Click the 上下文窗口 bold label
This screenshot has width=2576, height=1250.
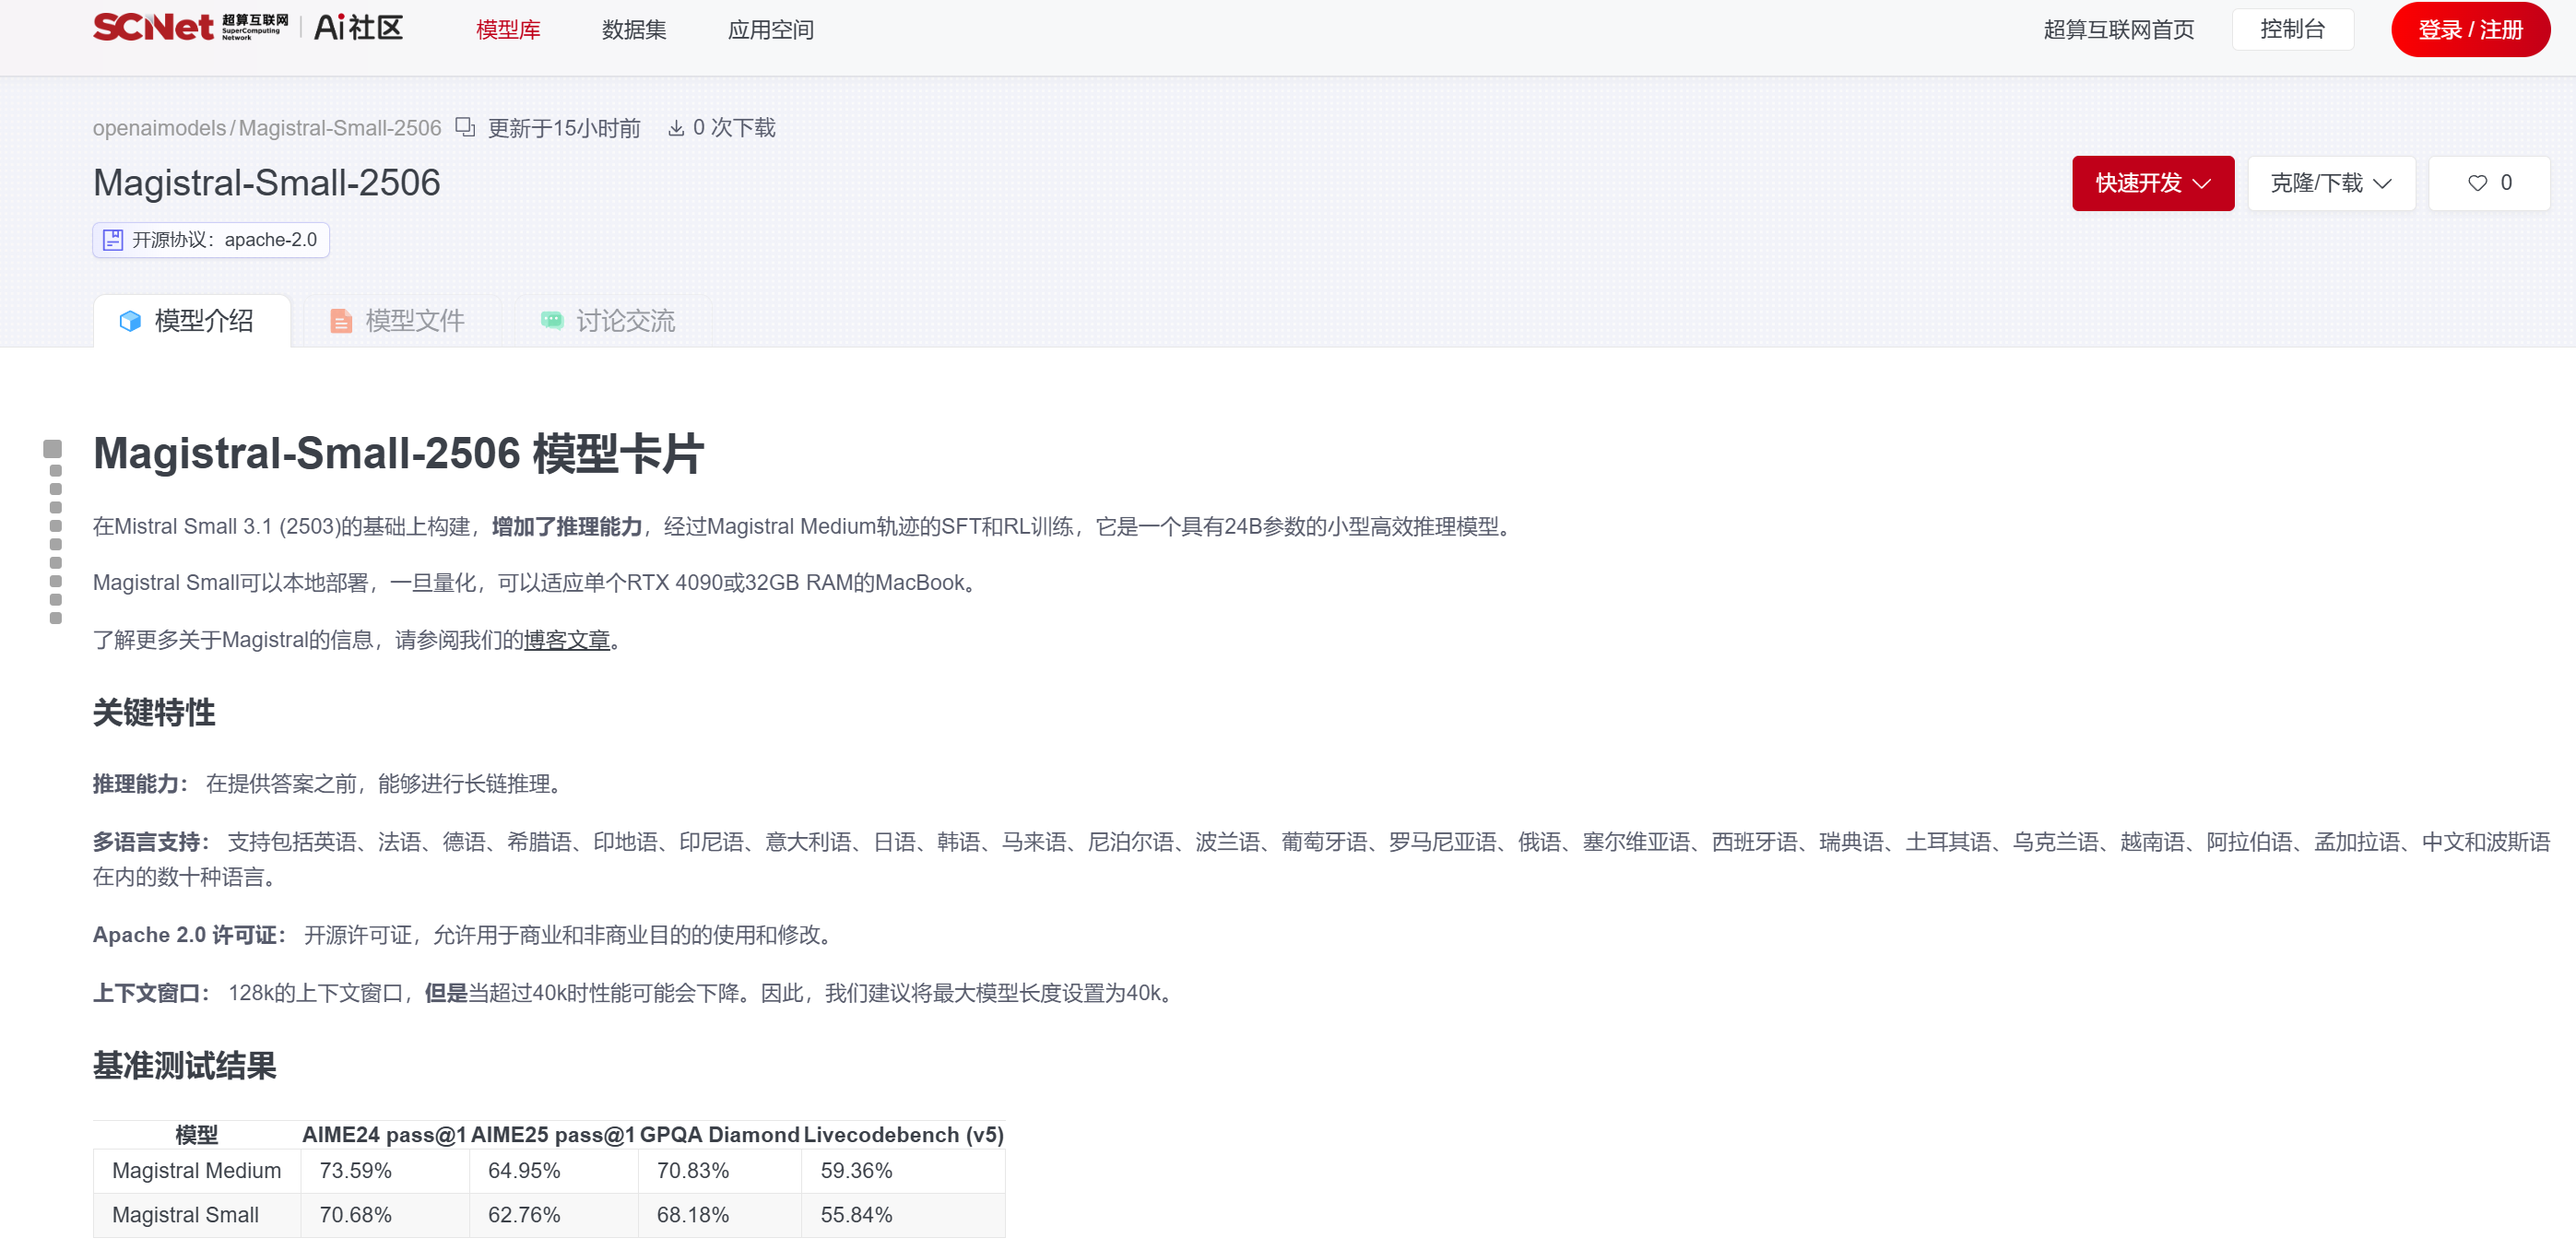click(152, 993)
